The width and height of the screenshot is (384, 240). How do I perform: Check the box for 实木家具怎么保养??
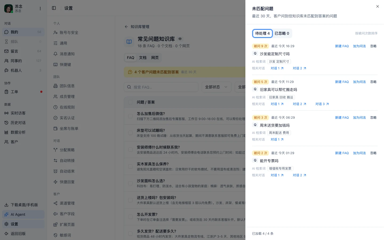pos(130,166)
